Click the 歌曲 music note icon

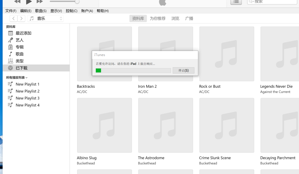tap(10, 54)
